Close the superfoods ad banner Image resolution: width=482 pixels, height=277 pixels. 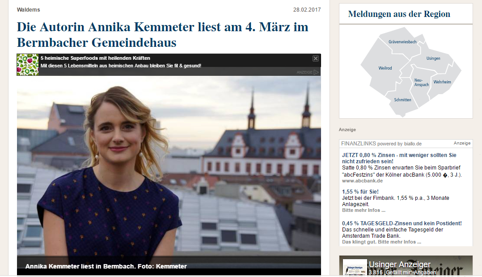click(315, 58)
